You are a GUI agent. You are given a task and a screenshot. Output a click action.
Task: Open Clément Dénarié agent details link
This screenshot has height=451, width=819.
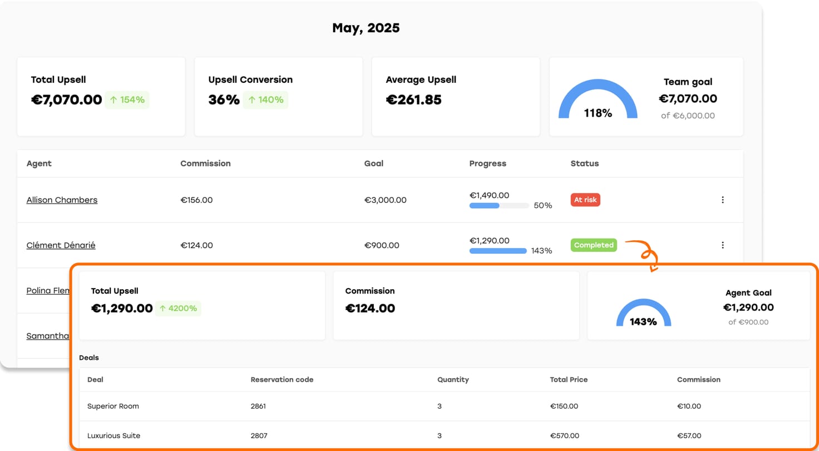pos(61,245)
